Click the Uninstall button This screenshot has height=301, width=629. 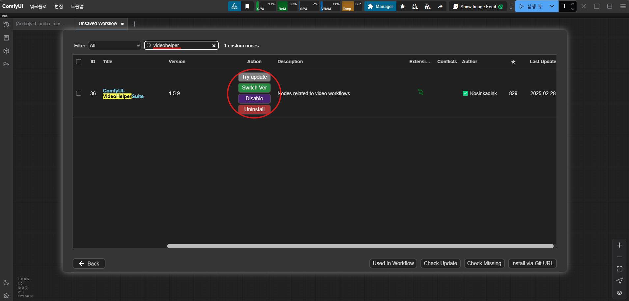(x=254, y=109)
